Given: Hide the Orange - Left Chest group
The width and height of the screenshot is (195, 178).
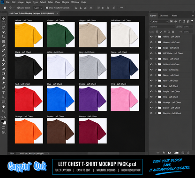Looking at the screenshot, I should [x=151, y=102].
